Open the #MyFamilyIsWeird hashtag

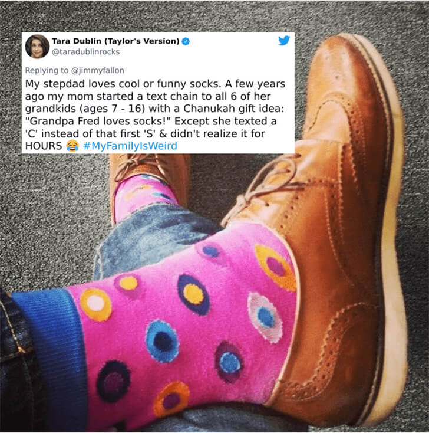click(x=130, y=146)
